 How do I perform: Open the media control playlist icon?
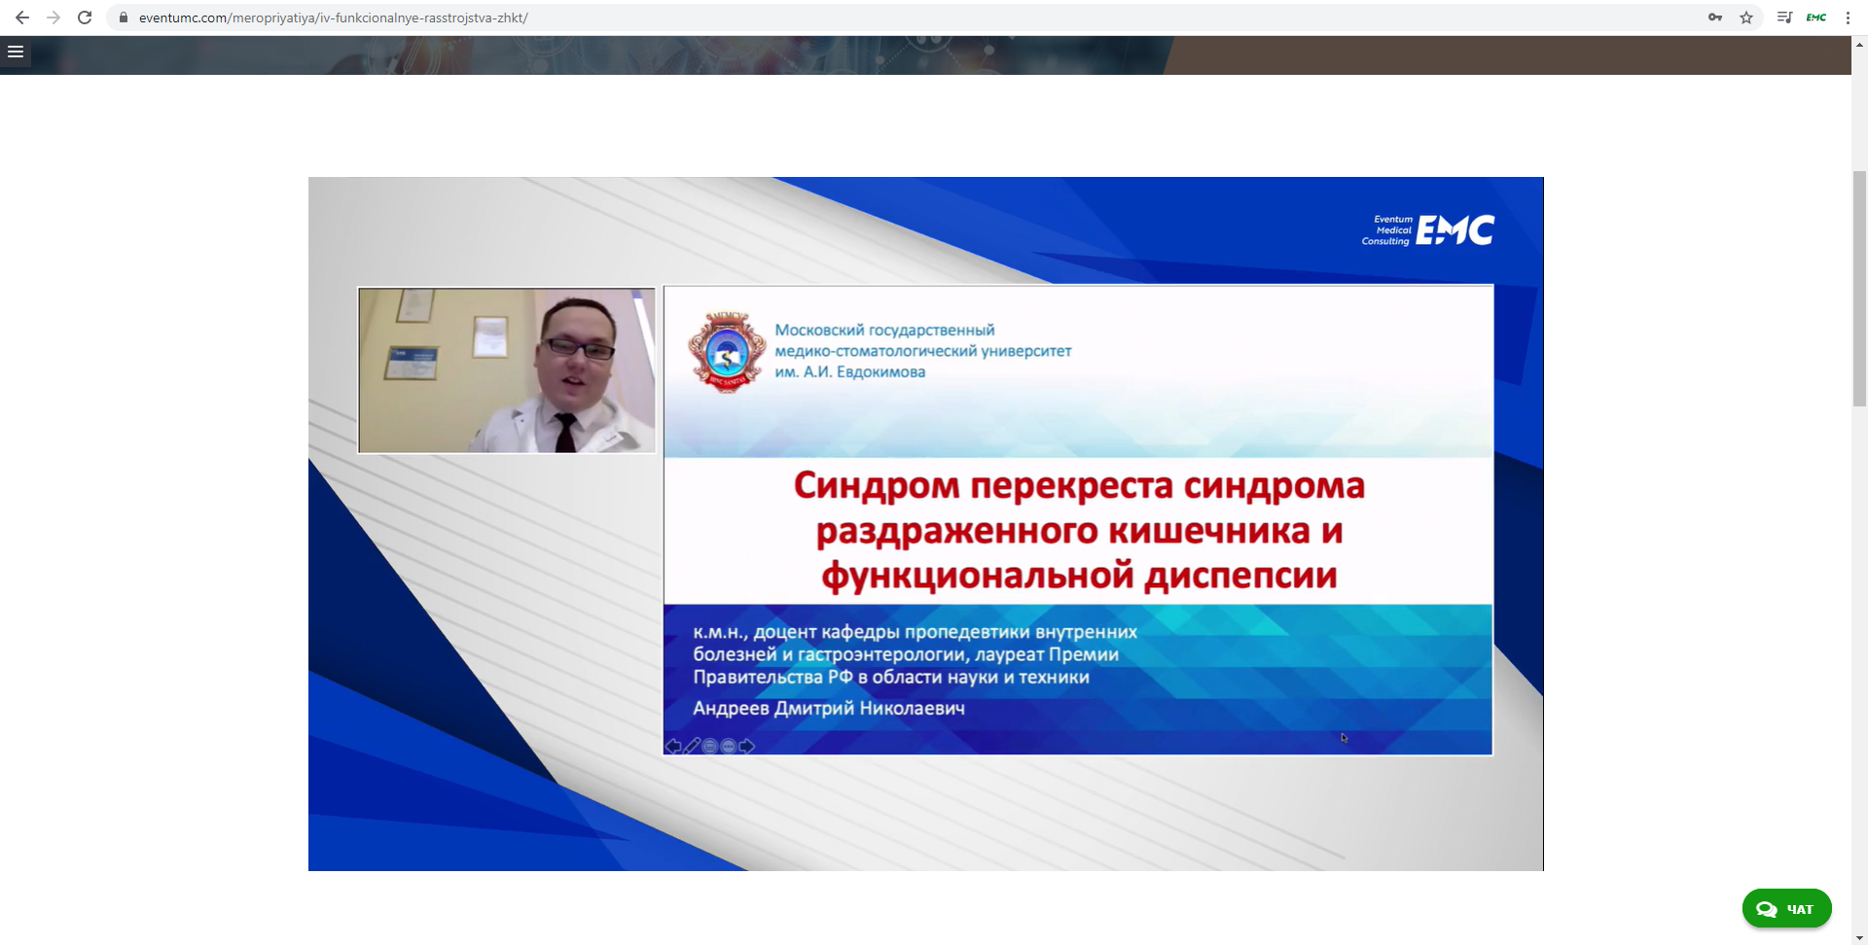pyautogui.click(x=1784, y=17)
